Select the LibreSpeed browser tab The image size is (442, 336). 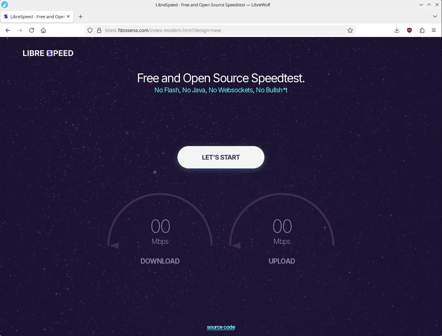click(x=37, y=16)
